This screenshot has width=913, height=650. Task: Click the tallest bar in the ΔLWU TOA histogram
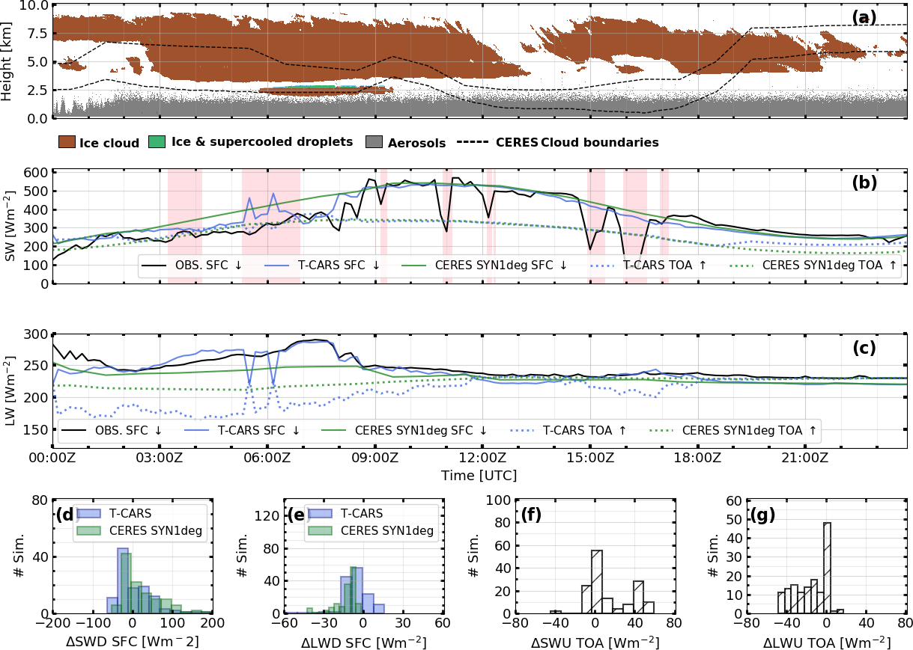pyautogui.click(x=827, y=568)
